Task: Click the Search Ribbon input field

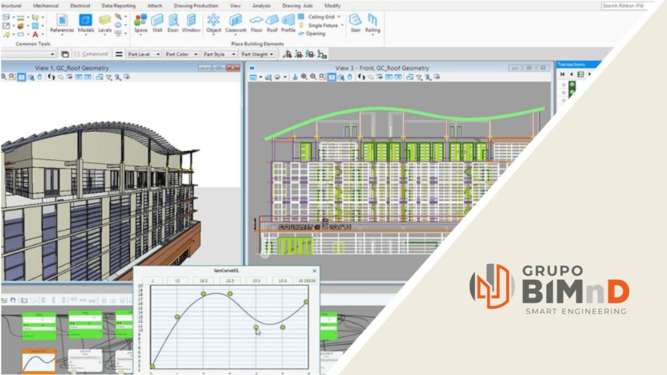Action: click(x=631, y=5)
